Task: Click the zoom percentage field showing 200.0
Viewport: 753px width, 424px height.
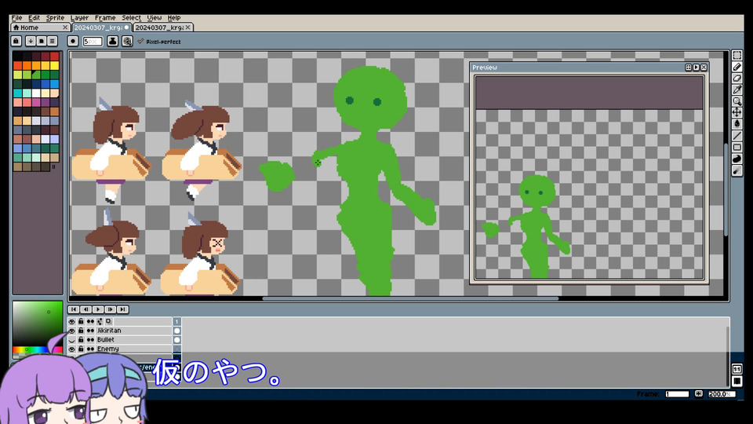Action: click(x=721, y=393)
